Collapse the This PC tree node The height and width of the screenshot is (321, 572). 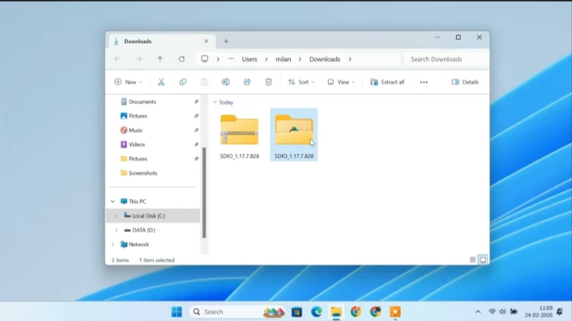(x=113, y=201)
